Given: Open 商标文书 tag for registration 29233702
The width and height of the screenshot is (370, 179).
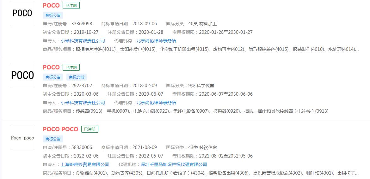Looking at the screenshot, I should pyautogui.click(x=77, y=77).
